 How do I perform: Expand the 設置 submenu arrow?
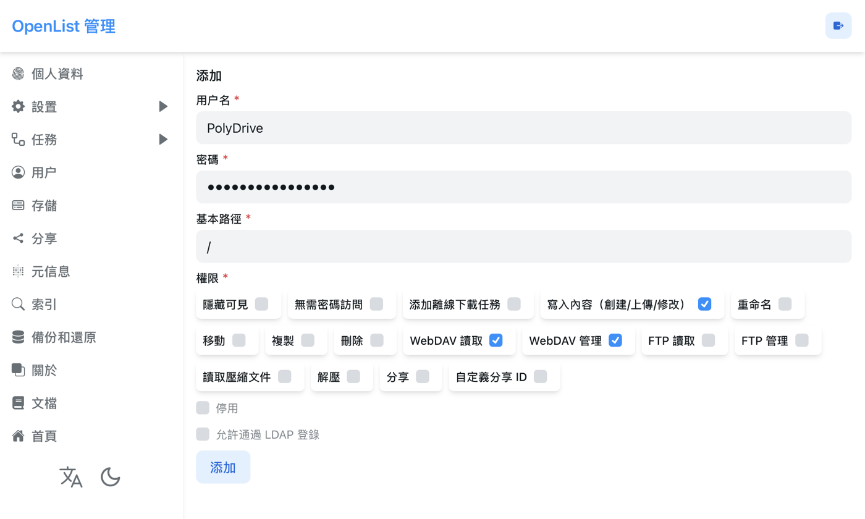click(163, 107)
